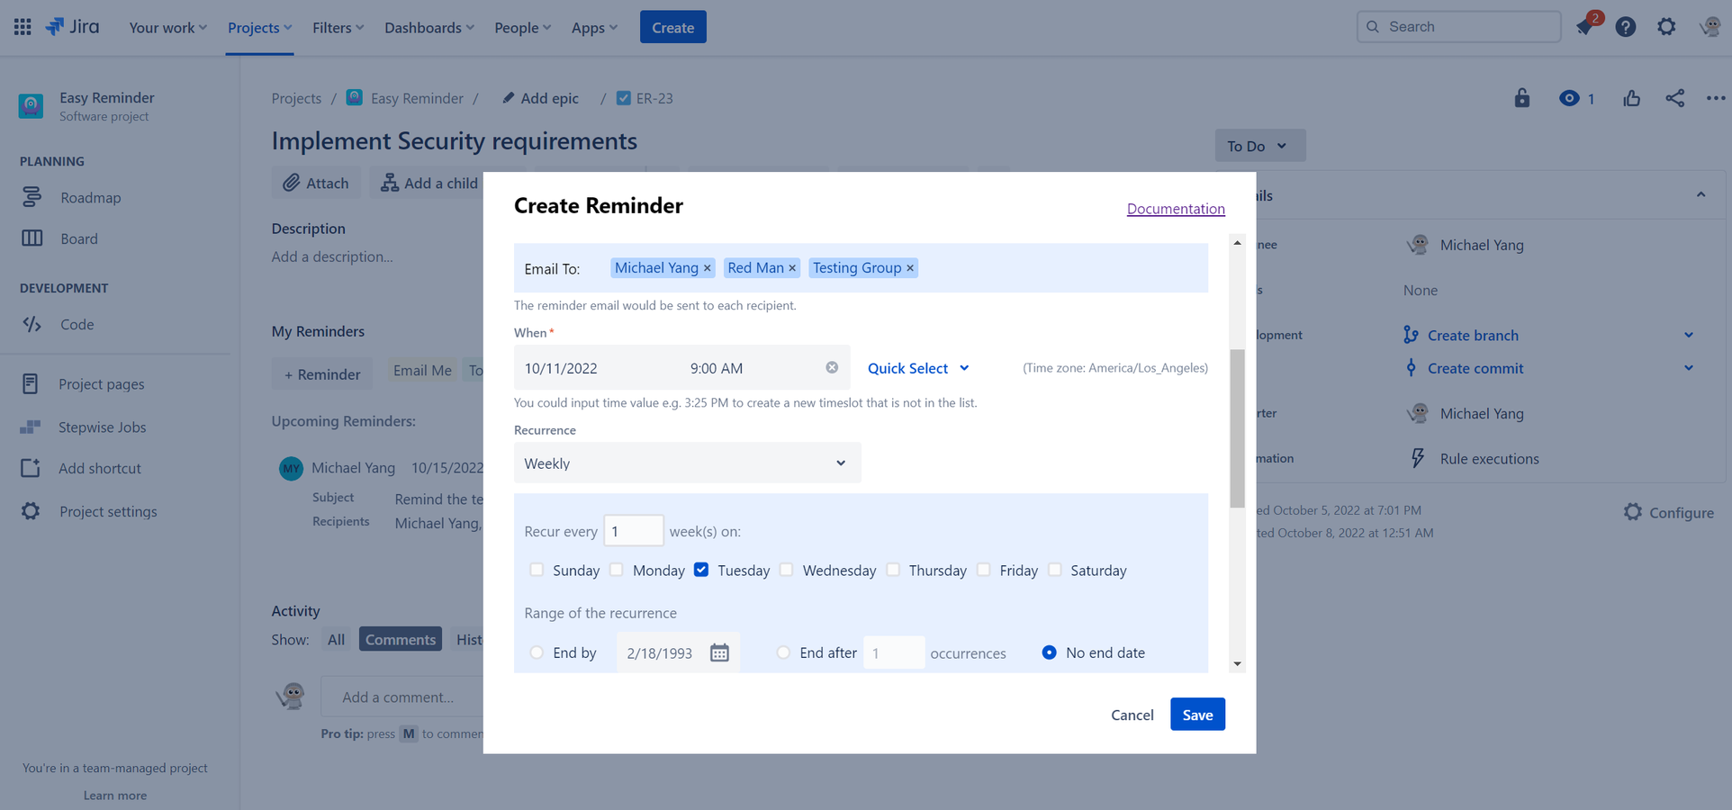The height and width of the screenshot is (810, 1732).
Task: Open the Quick Select dropdown
Action: pos(918,368)
